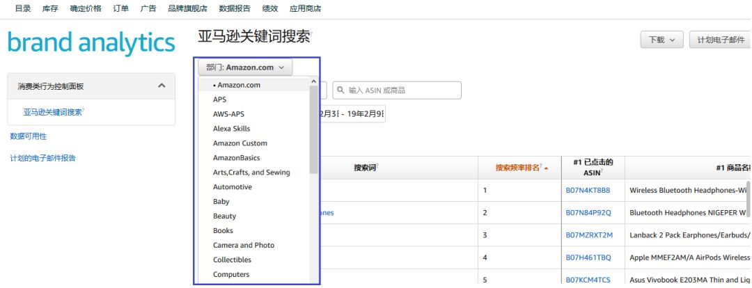Open ASIN link B07N4KT8B8
This screenshot has width=752, height=288.
[x=588, y=190]
